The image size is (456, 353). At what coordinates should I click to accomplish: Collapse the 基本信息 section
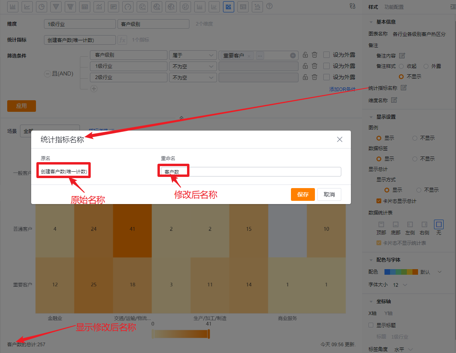tap(371, 22)
